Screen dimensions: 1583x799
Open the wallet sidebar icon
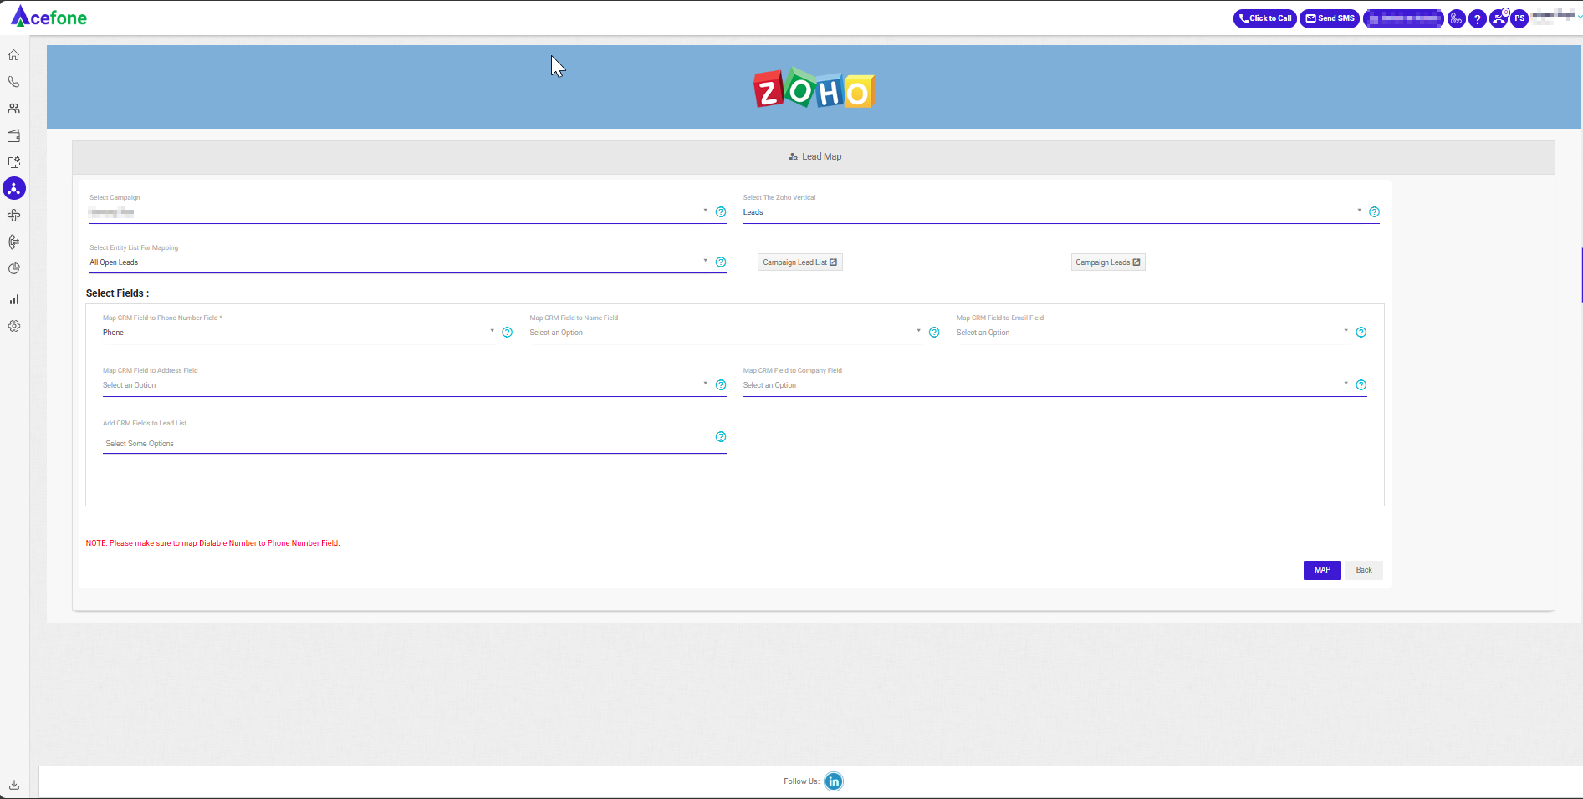click(x=14, y=135)
